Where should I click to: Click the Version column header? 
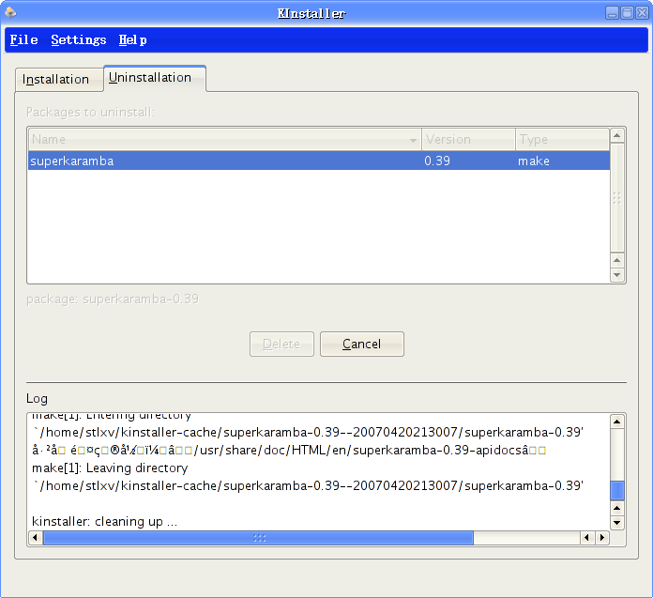(468, 140)
